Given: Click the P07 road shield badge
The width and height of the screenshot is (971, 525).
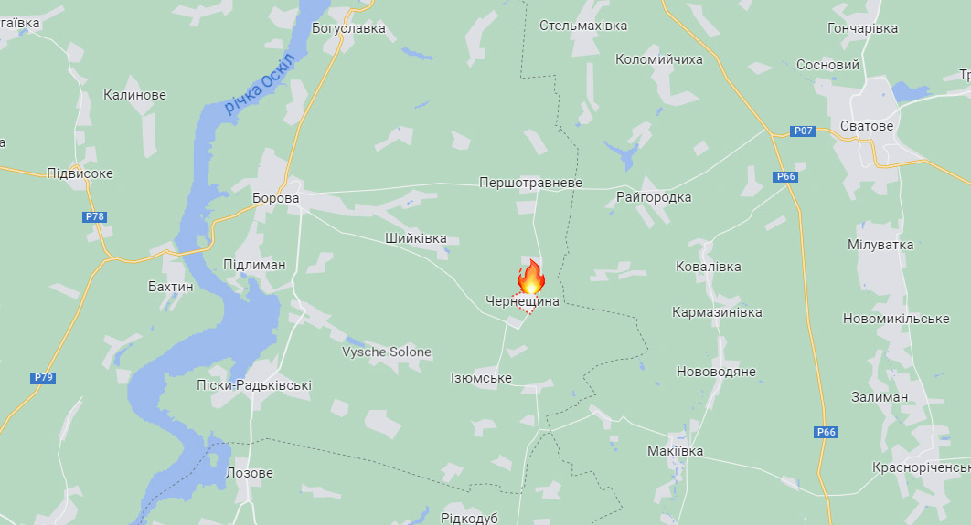Looking at the screenshot, I should (x=803, y=131).
